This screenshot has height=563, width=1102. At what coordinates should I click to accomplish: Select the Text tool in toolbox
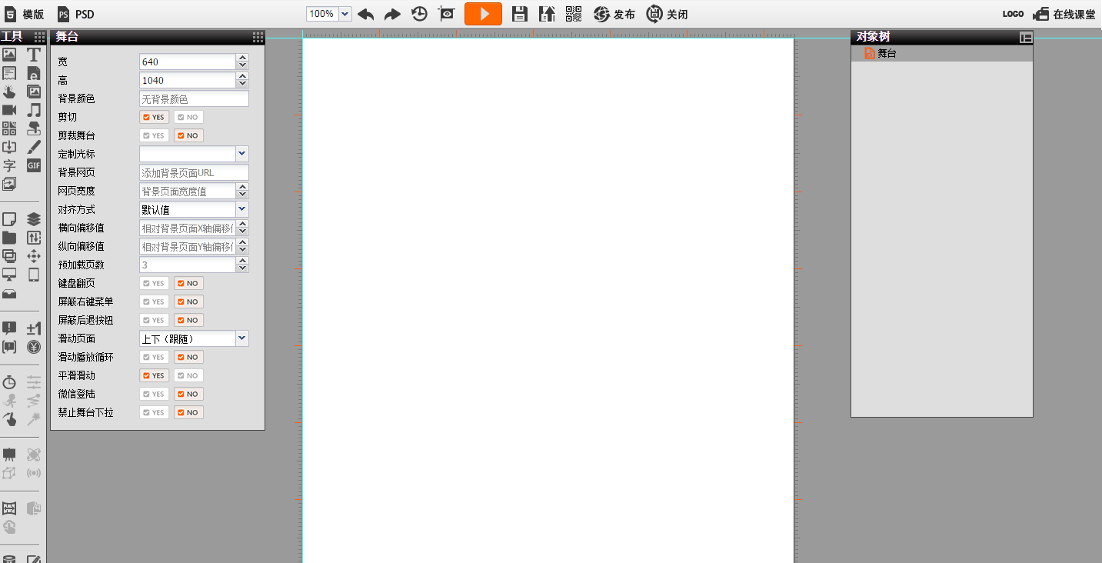(34, 55)
